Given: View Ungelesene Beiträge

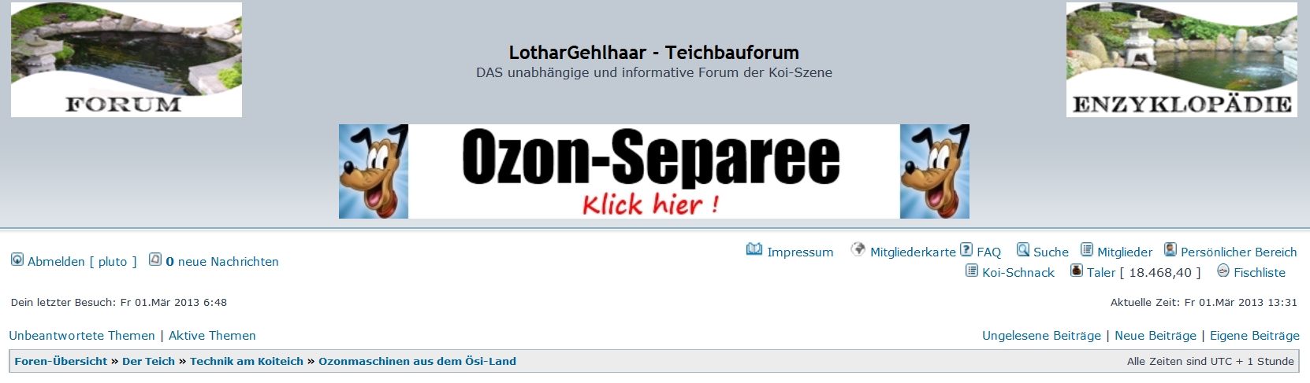Looking at the screenshot, I should (x=1041, y=336).
